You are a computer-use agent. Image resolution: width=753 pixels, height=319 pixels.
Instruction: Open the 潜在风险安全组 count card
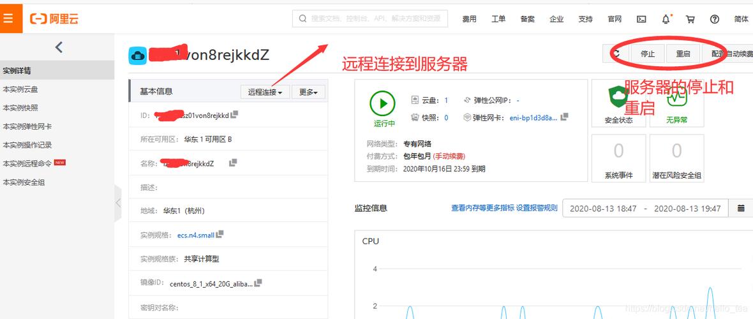(x=676, y=158)
